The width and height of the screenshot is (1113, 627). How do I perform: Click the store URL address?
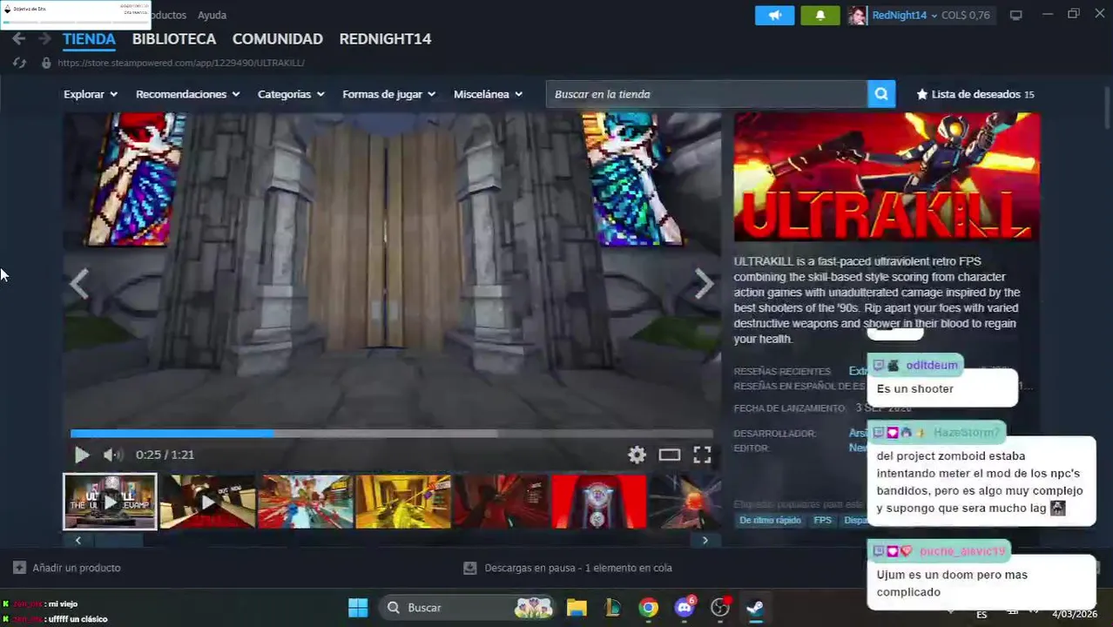click(x=181, y=63)
